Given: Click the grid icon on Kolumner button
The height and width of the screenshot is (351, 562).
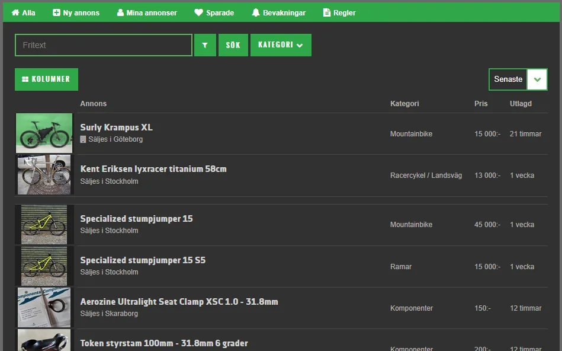Looking at the screenshot, I should 25,79.
